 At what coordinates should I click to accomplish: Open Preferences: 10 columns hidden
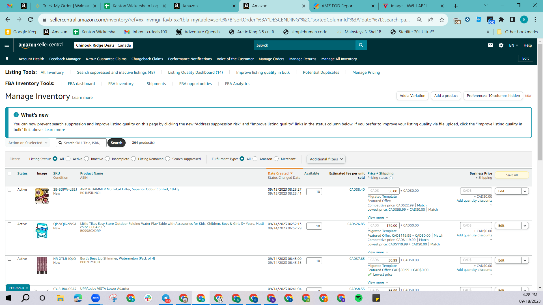[x=493, y=96]
